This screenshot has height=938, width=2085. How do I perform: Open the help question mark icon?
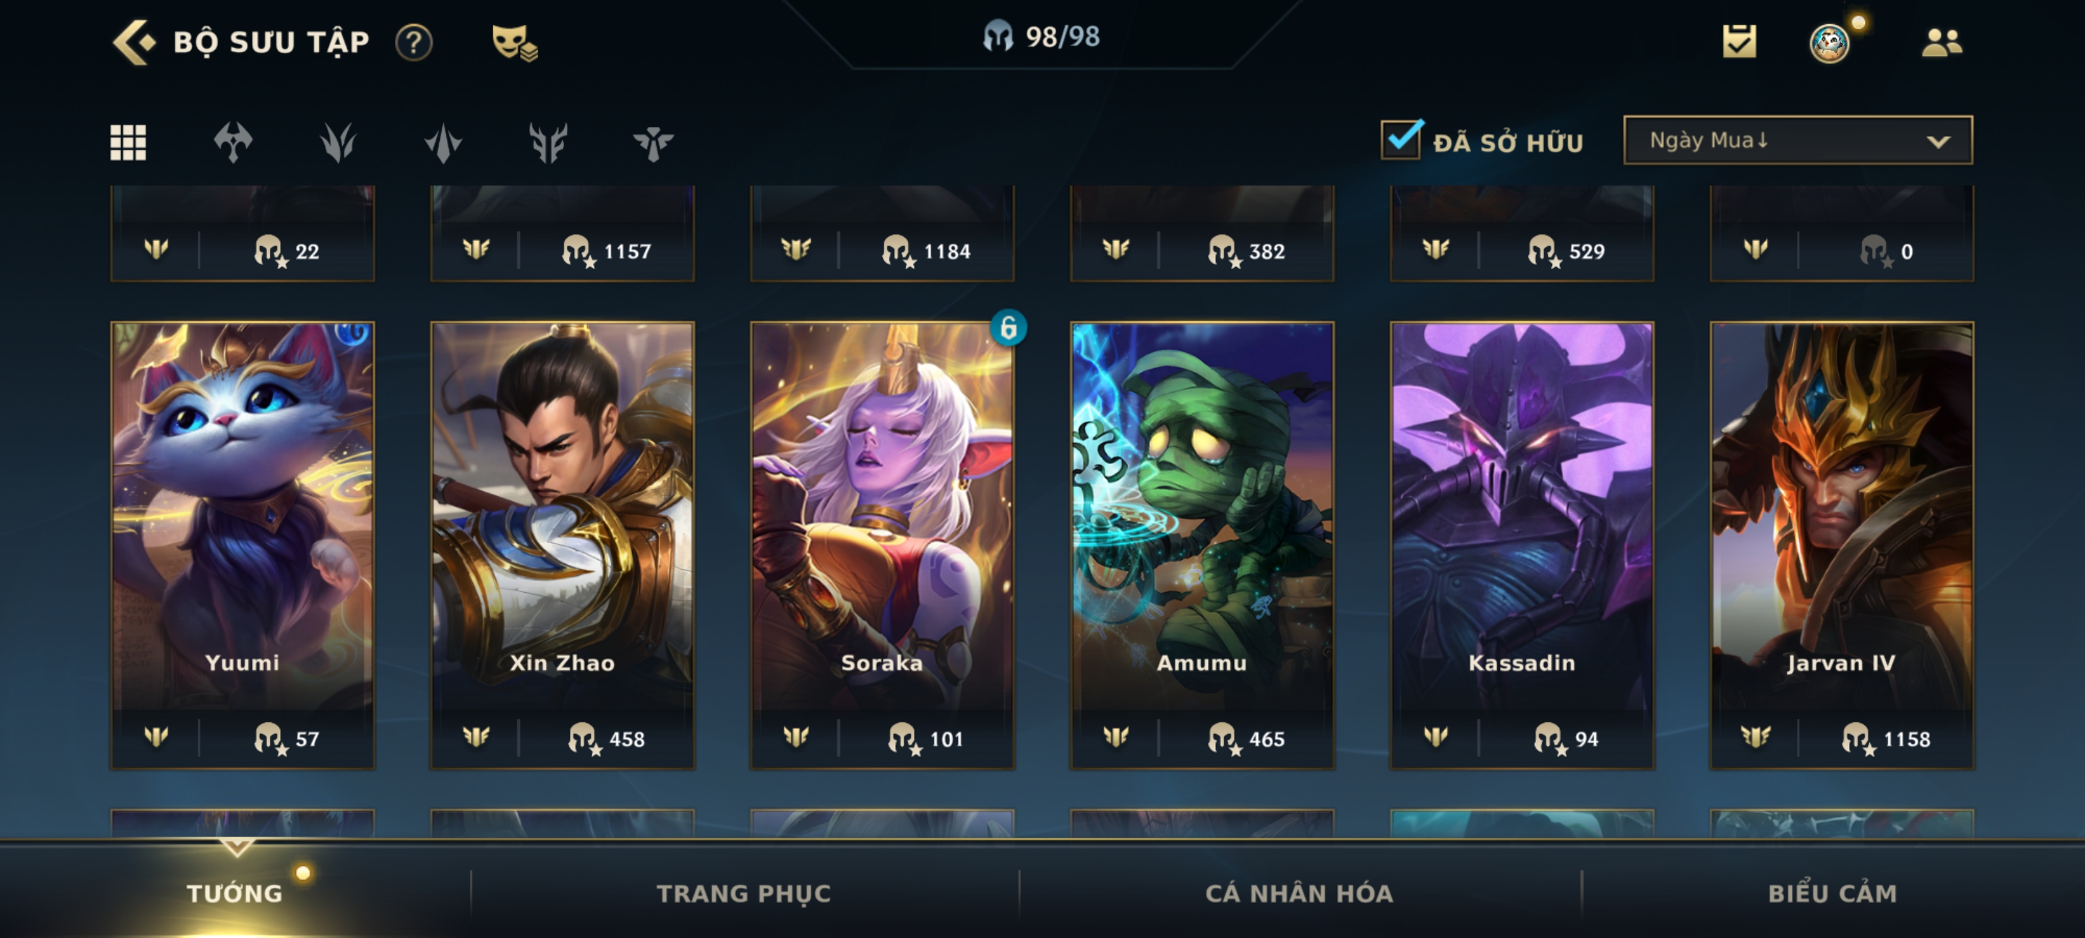point(414,42)
